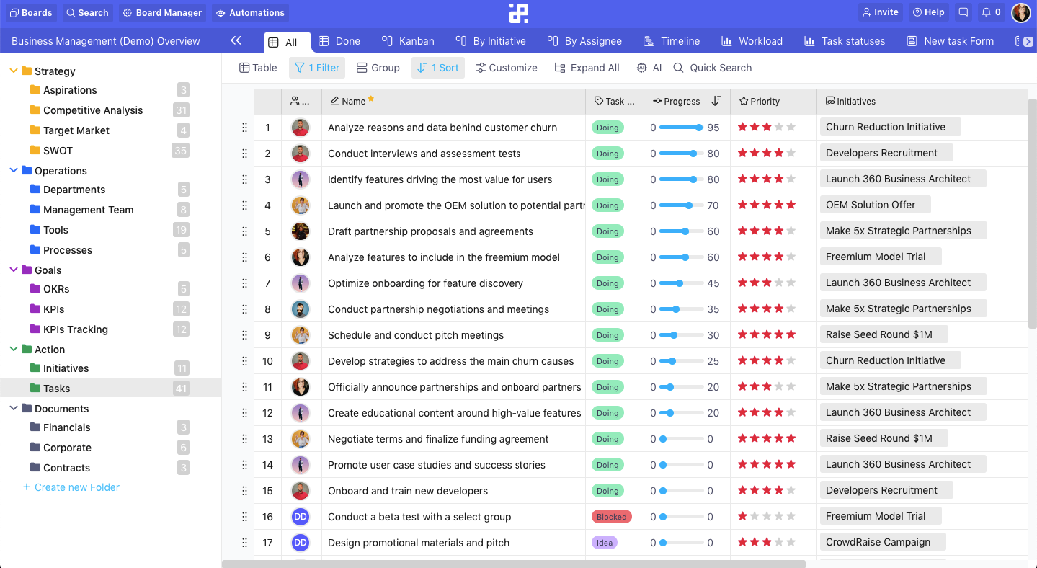Viewport: 1037px width, 568px height.
Task: Click the Create new Folder link
Action: click(x=71, y=487)
